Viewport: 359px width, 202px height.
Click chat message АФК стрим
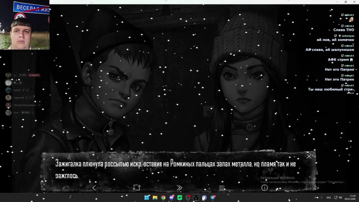pyautogui.click(x=340, y=60)
